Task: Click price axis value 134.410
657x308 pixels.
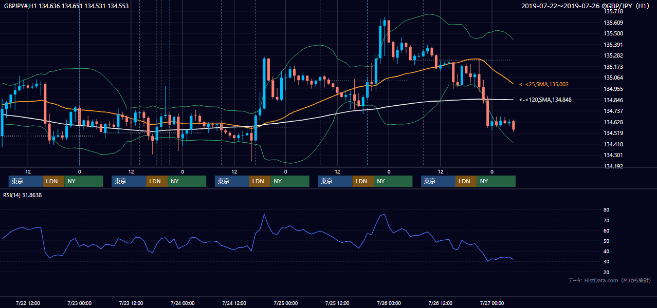Action: 613,144
